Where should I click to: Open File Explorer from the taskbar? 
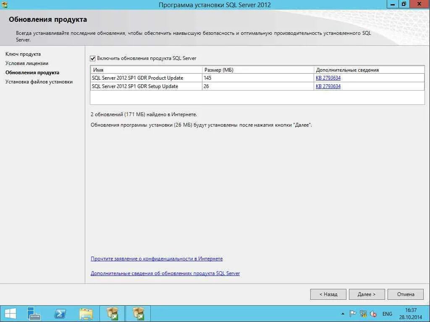tap(86, 314)
